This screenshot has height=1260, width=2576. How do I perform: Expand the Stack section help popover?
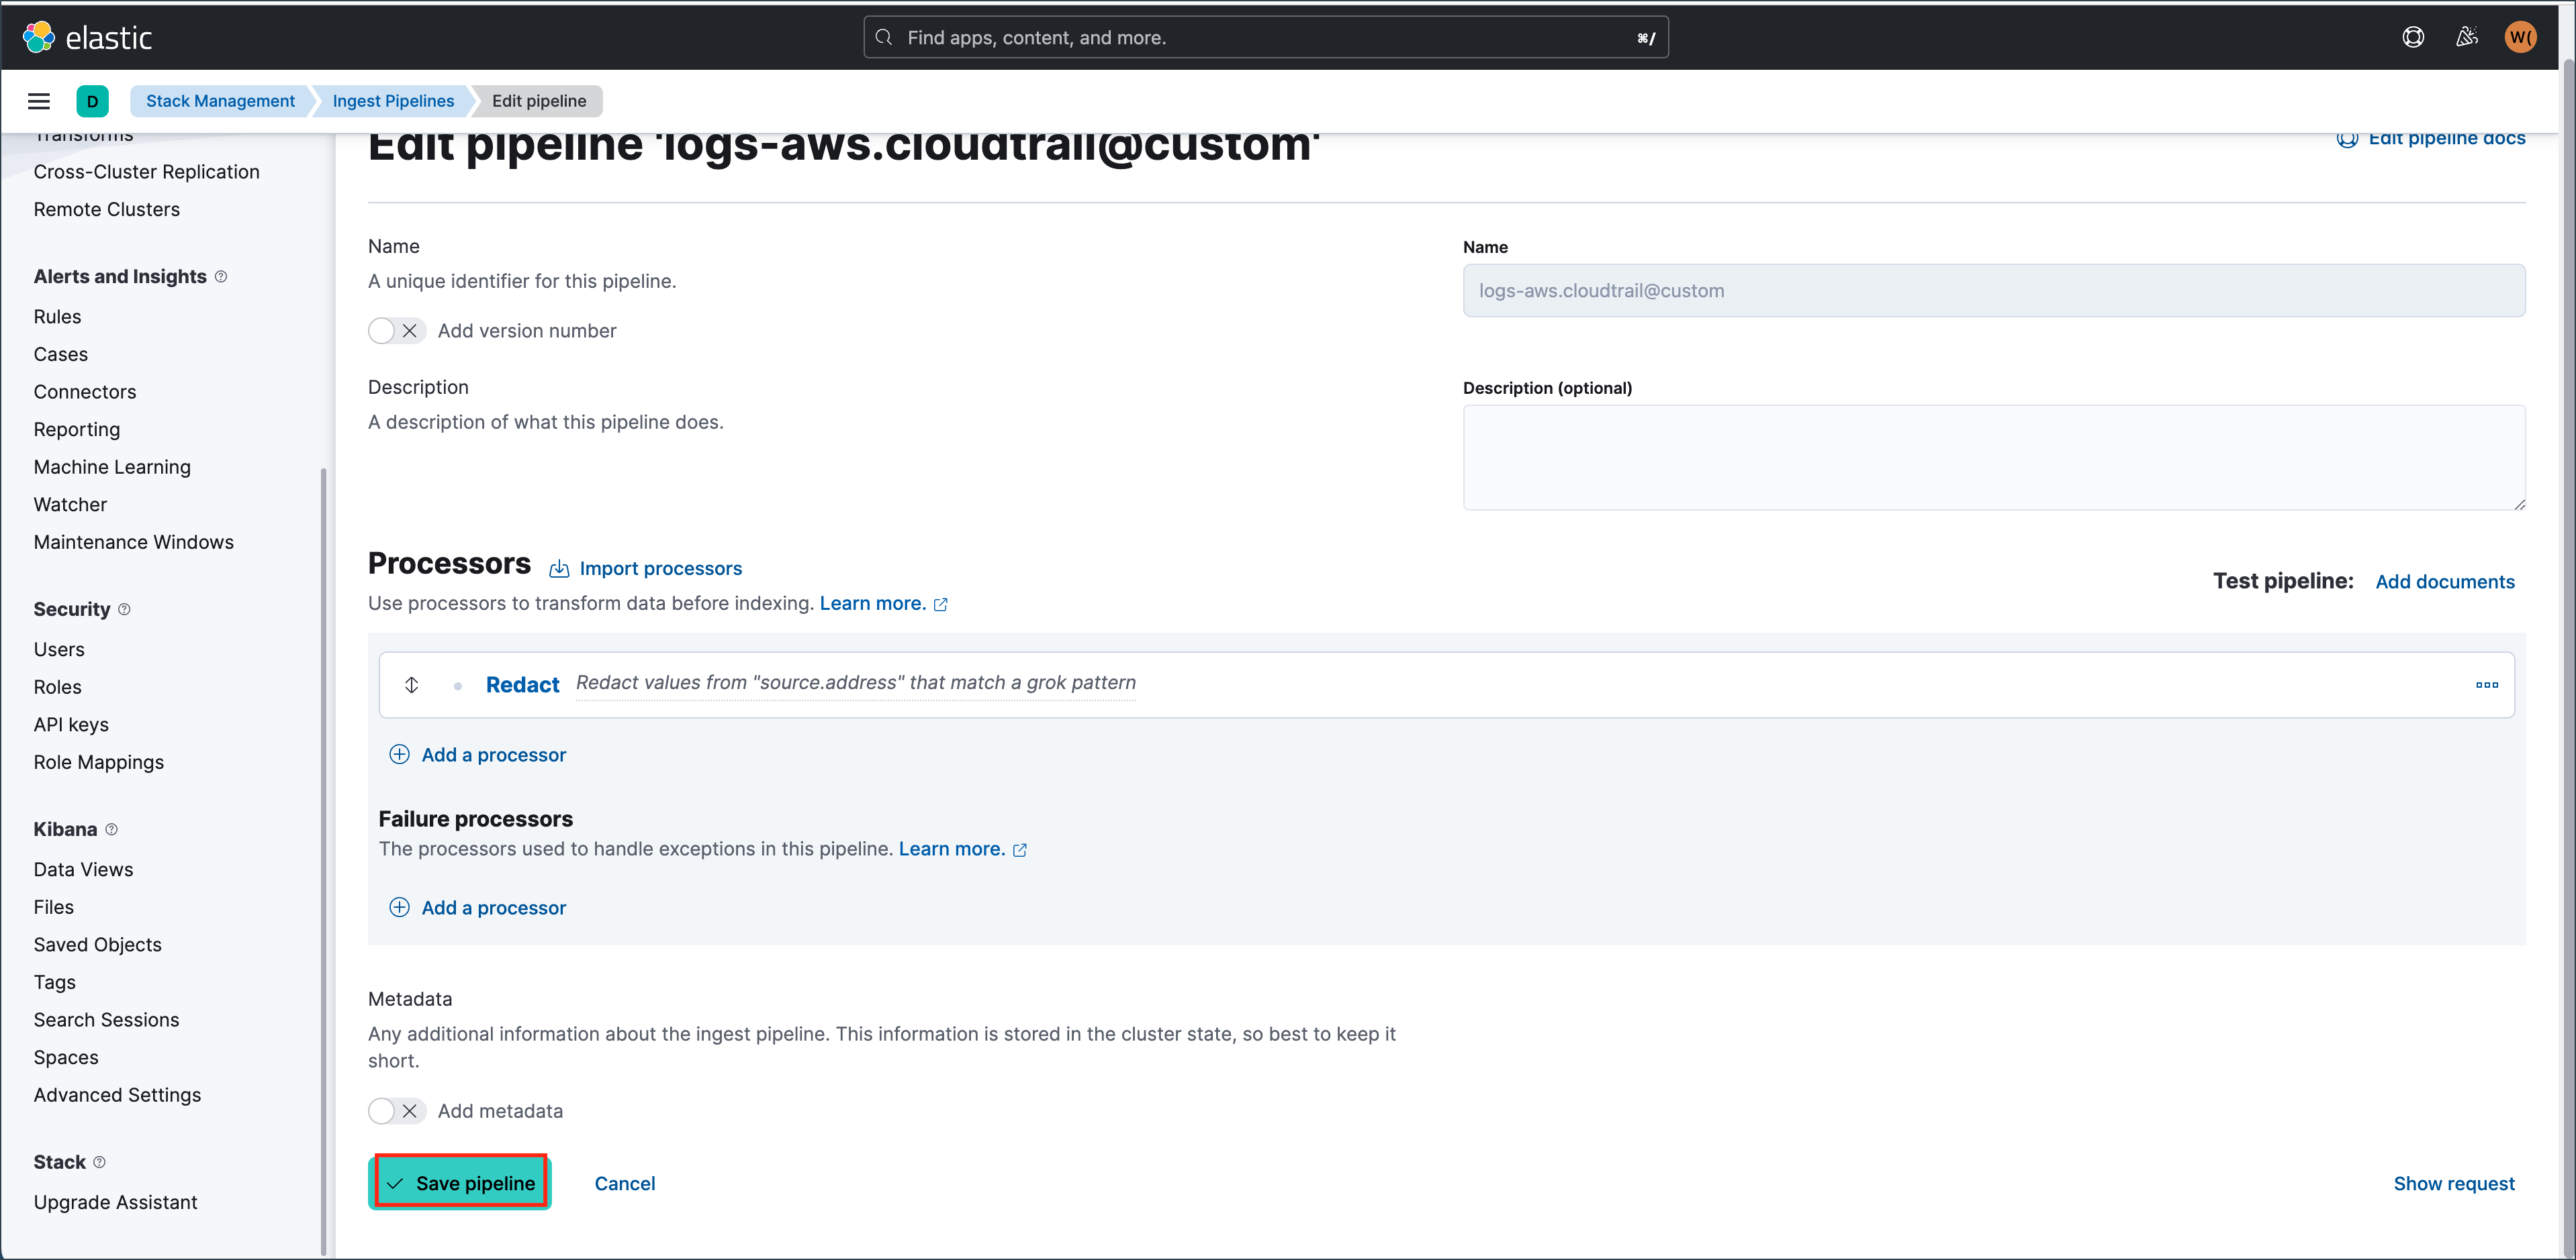(x=100, y=1162)
